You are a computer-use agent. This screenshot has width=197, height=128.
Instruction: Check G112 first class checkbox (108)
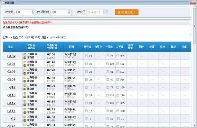click(107, 103)
